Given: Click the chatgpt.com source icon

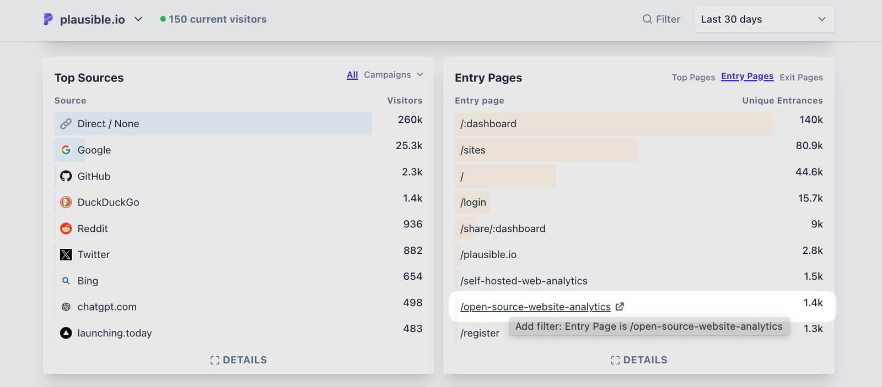Looking at the screenshot, I should click(66, 307).
